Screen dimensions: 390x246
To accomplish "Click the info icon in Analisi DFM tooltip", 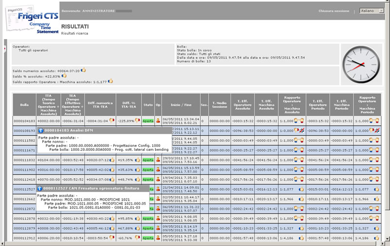I will click(40, 131).
